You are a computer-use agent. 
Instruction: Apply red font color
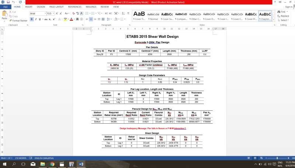(71, 19)
